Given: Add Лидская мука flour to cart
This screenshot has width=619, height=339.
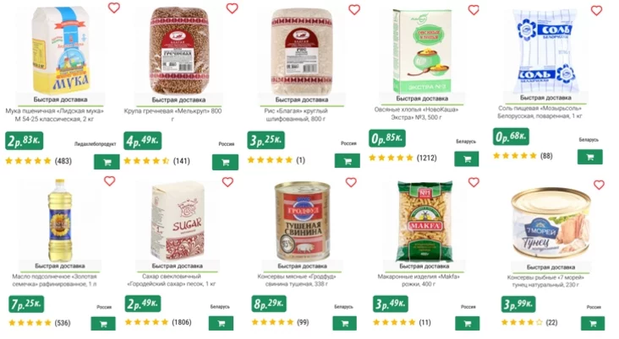Looking at the screenshot, I should tap(107, 162).
